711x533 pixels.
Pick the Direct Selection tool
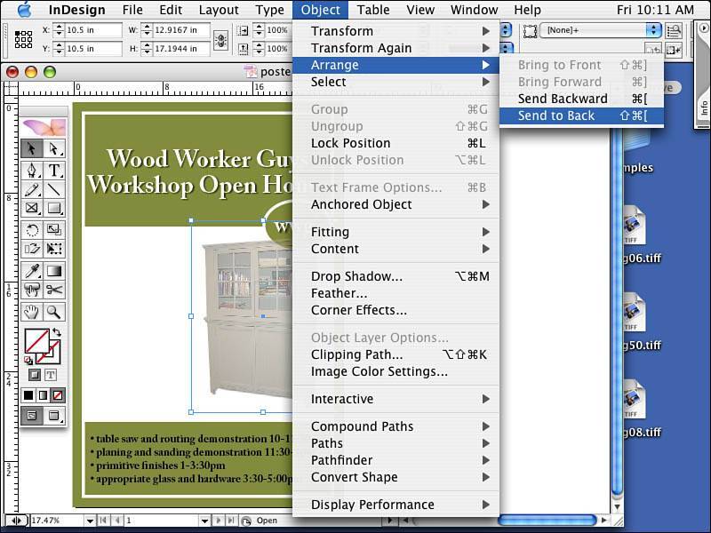point(55,148)
